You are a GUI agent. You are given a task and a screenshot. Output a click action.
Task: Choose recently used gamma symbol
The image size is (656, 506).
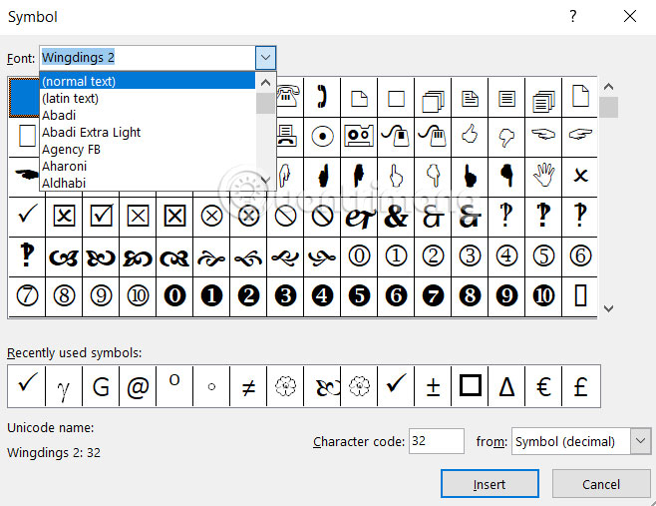[x=64, y=386]
